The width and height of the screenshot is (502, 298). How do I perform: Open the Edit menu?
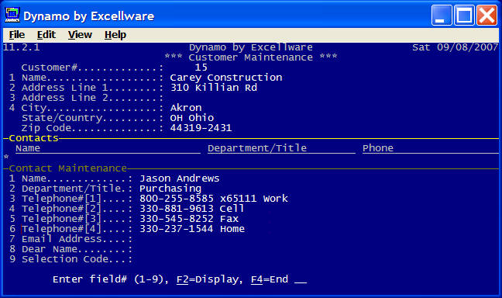point(46,35)
